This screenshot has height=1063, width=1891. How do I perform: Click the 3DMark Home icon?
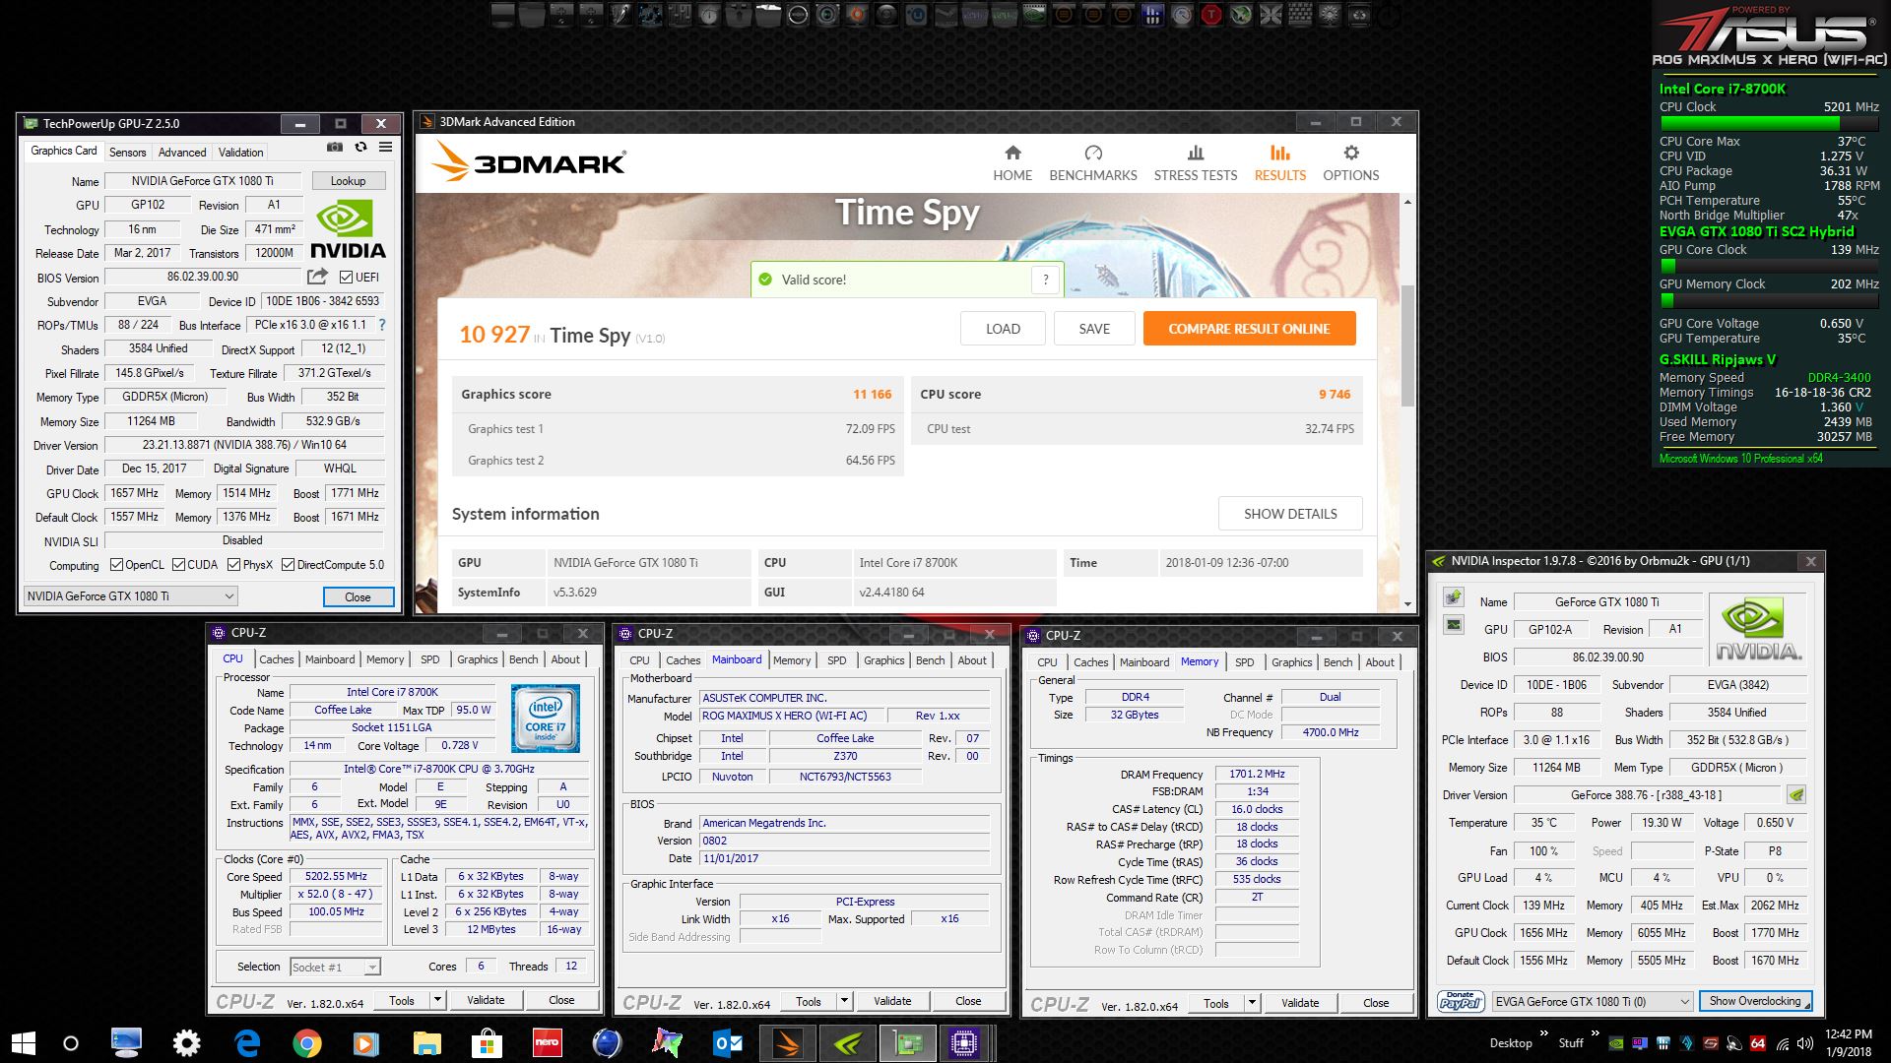pyautogui.click(x=1012, y=154)
